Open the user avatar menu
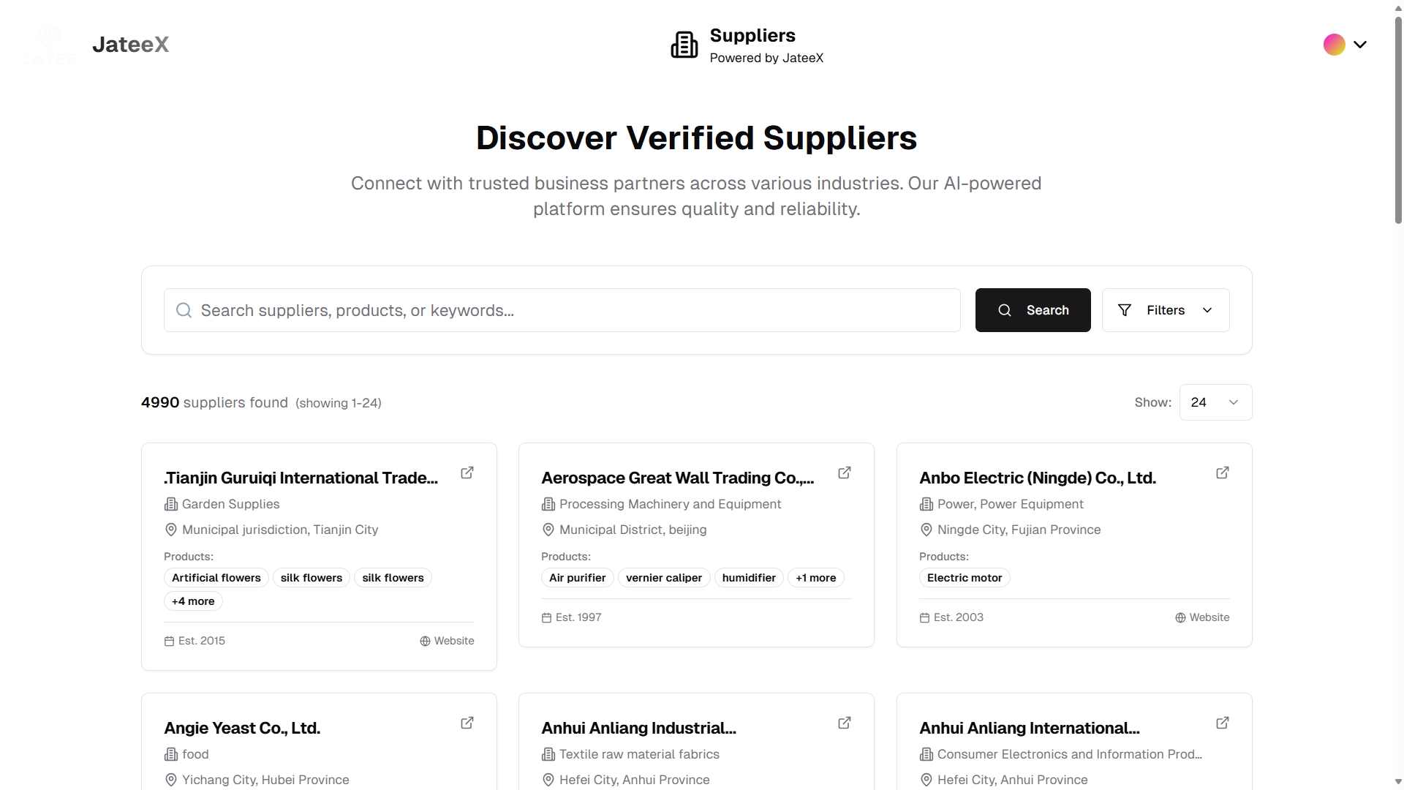 (x=1334, y=45)
